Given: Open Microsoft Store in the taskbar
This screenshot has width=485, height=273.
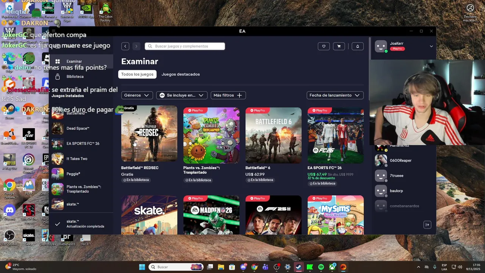Looking at the screenshot, I should tap(232, 267).
